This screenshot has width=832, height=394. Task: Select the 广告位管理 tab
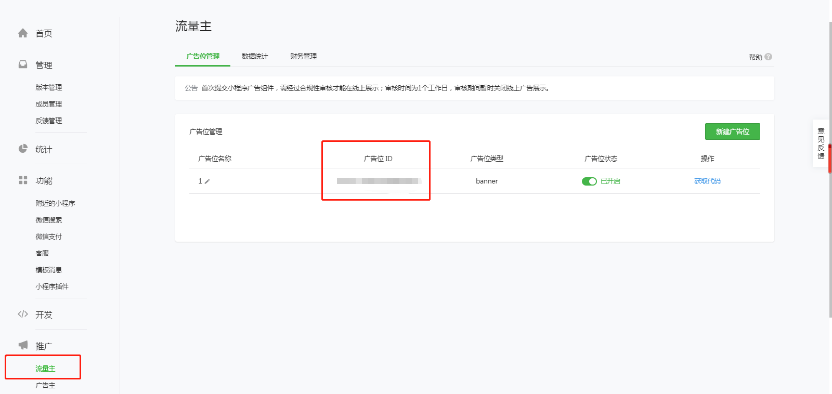coord(203,56)
